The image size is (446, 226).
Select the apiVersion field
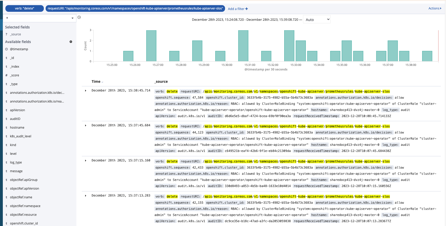[17, 110]
